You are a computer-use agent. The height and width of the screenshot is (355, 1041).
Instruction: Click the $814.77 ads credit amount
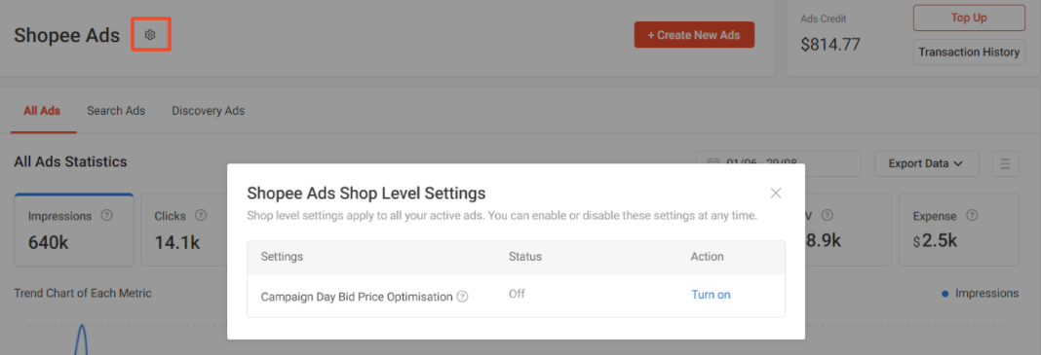click(x=830, y=45)
